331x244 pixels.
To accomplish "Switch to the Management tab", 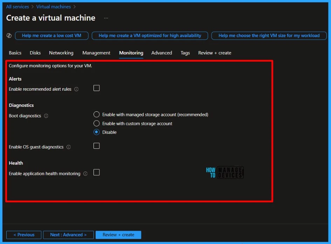I will [x=96, y=53].
